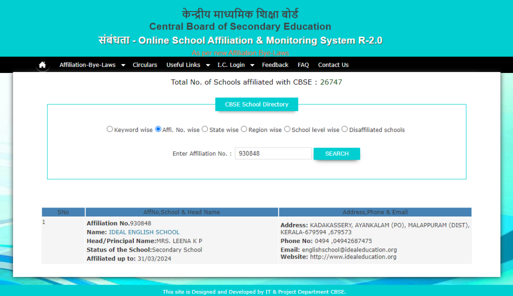Click the CBSE School Directory heading tab
Viewport: 513px width, 296px height.
point(256,104)
